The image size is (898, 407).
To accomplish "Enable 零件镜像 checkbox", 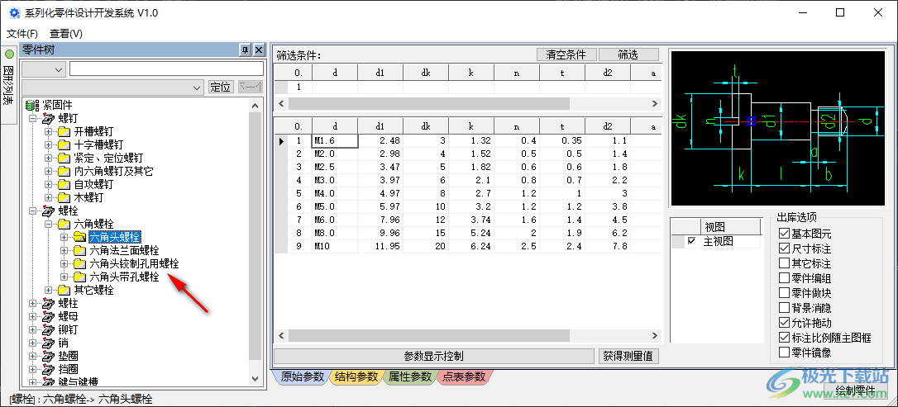I will coord(784,353).
